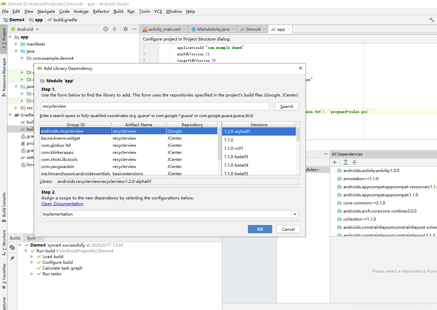Screen dimensions: 437x310
Task: Expand the manifests folder
Action: pos(16,44)
